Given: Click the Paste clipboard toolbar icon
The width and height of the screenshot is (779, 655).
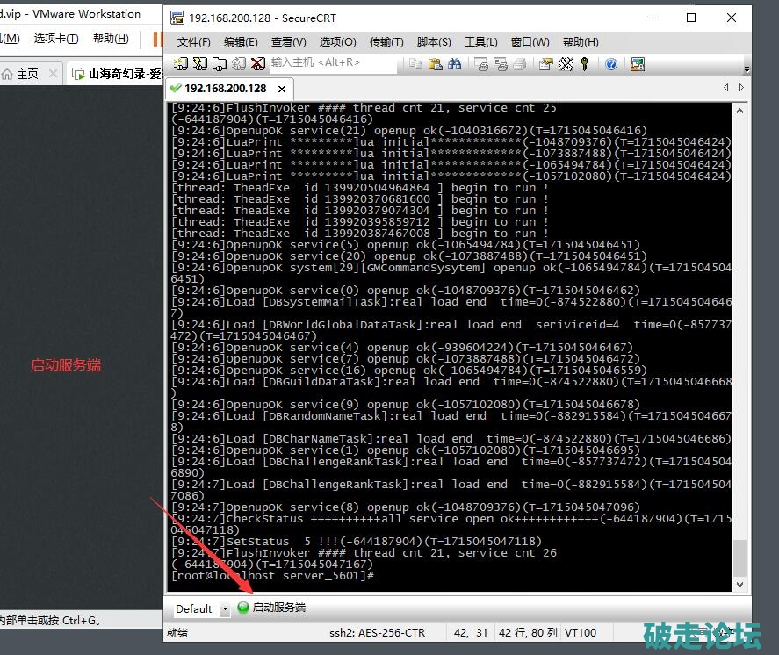Looking at the screenshot, I should click(x=435, y=64).
